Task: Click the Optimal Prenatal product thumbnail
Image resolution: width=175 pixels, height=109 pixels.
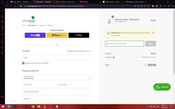Action: click(x=109, y=20)
